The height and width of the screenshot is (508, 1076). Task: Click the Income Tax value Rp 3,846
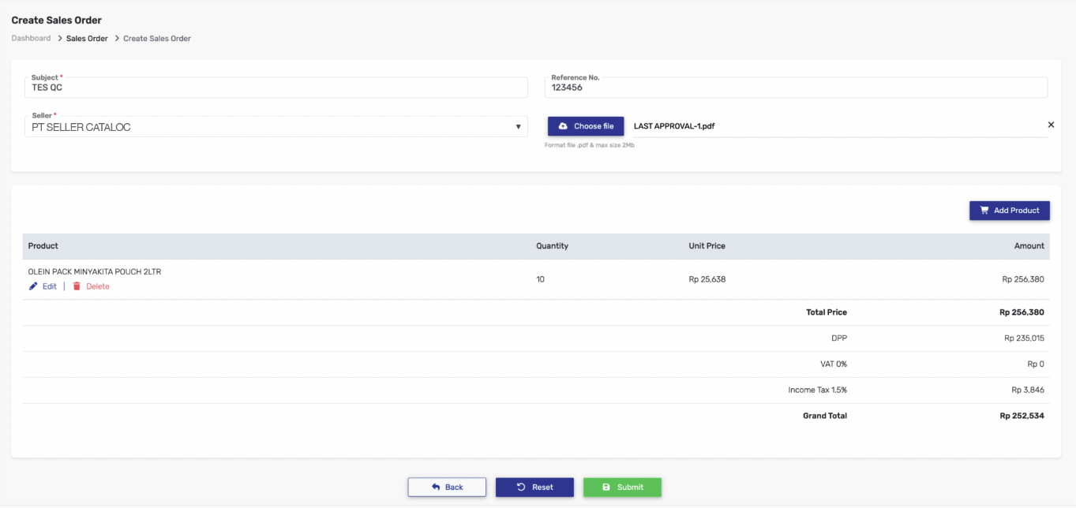coord(1028,390)
